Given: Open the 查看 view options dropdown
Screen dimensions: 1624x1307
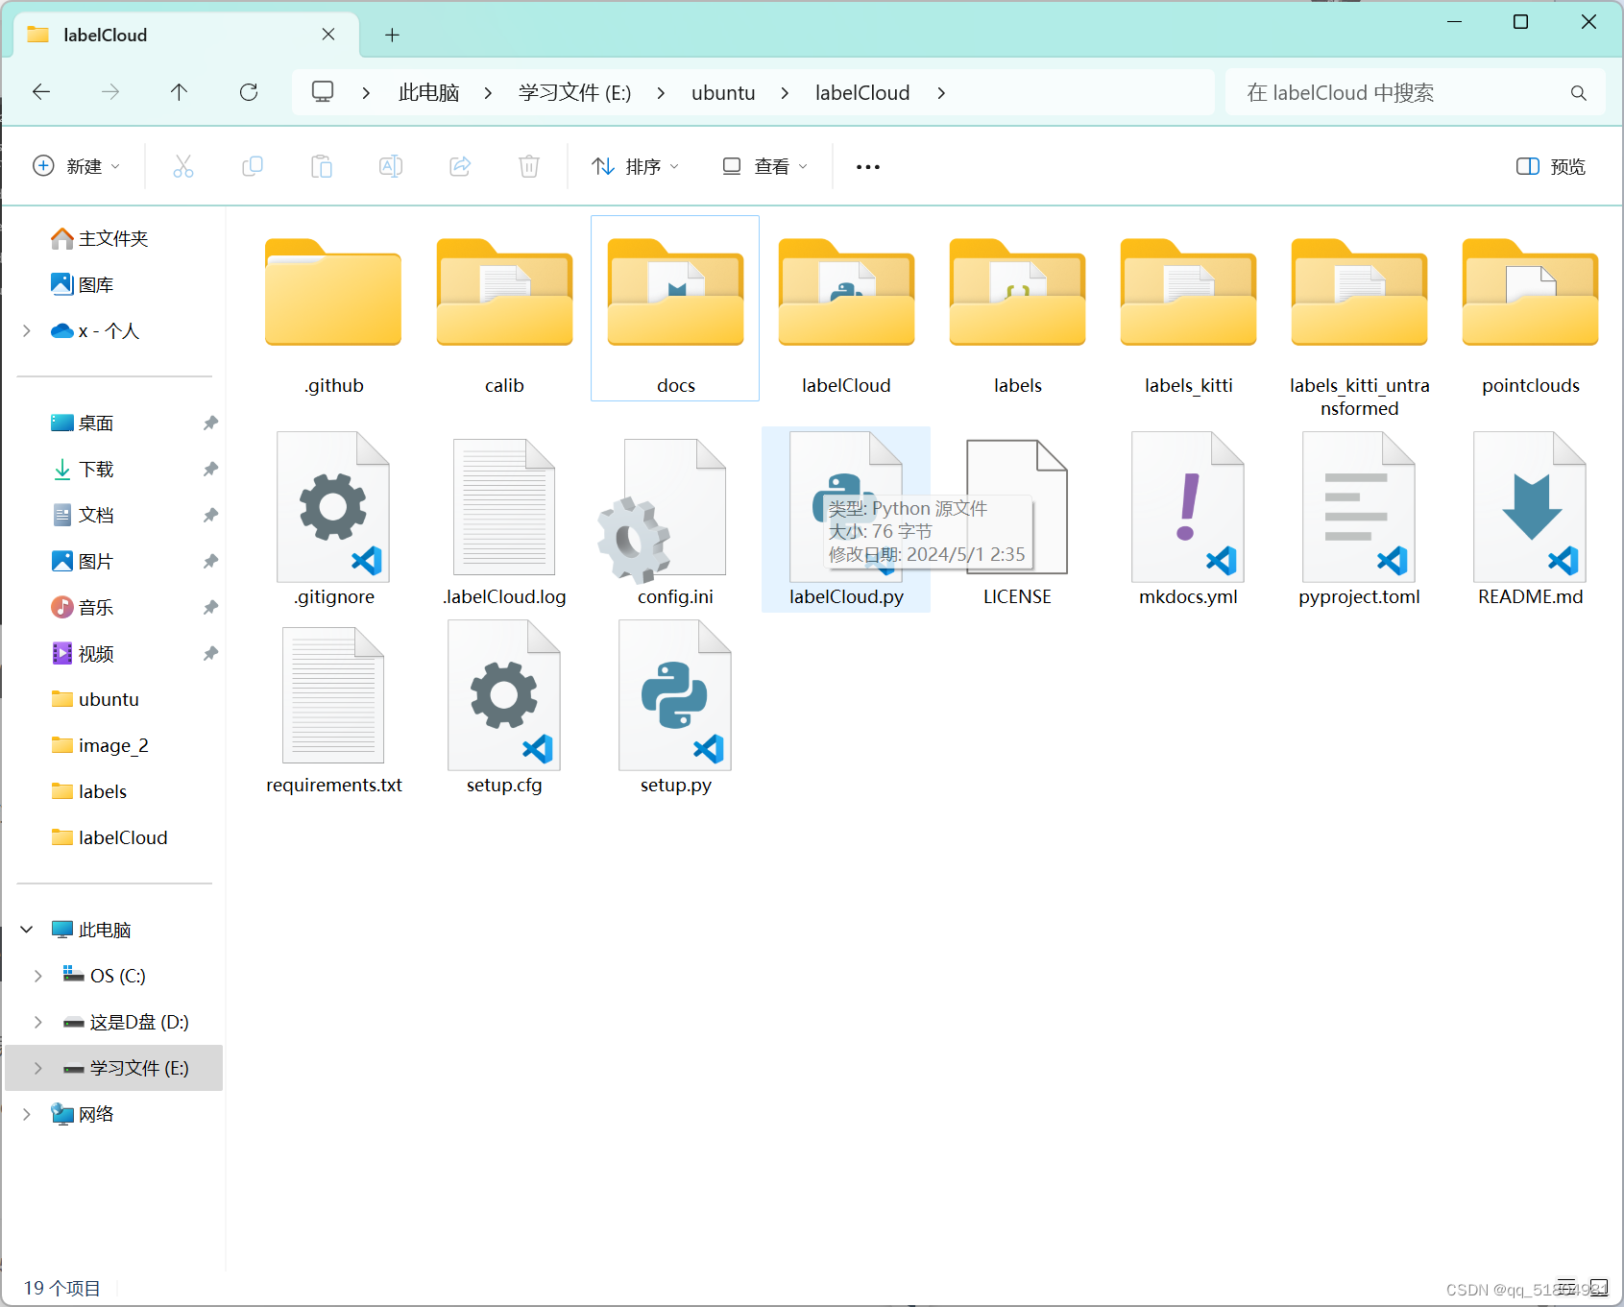Looking at the screenshot, I should (764, 165).
